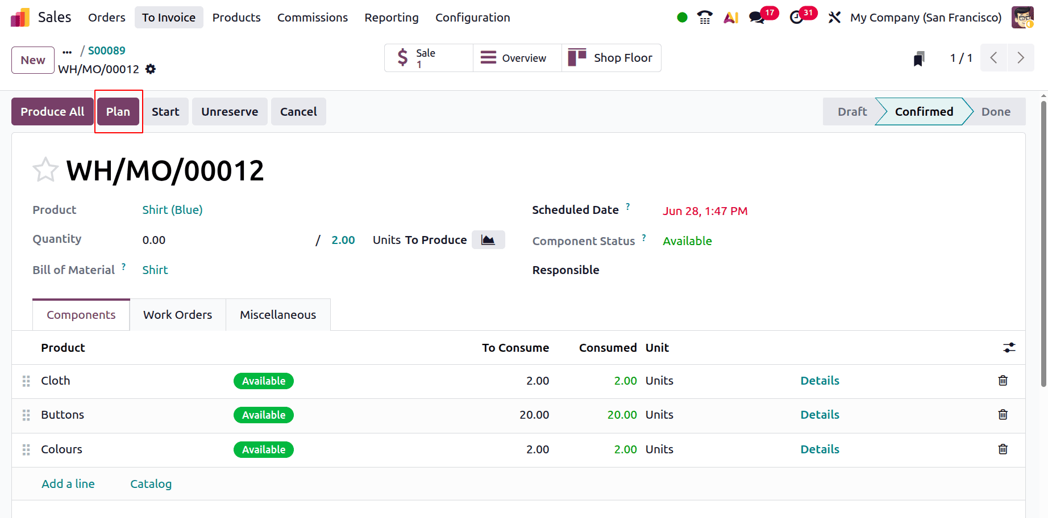Click the Produce All button

(52, 112)
